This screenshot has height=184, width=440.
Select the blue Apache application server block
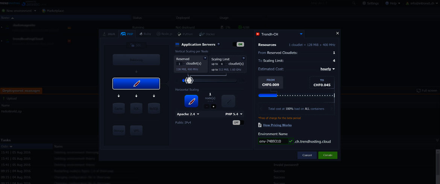pyautogui.click(x=137, y=83)
